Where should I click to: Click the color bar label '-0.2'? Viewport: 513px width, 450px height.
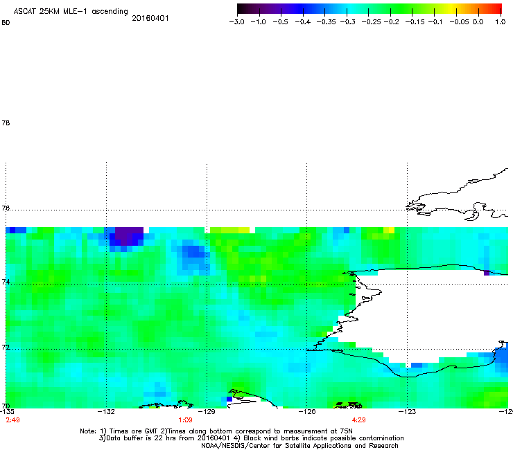click(391, 22)
